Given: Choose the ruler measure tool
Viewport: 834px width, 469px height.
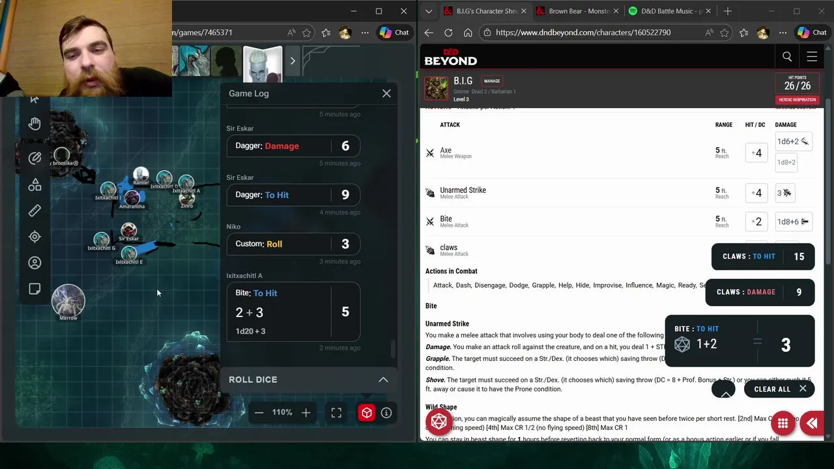Looking at the screenshot, I should coord(35,210).
